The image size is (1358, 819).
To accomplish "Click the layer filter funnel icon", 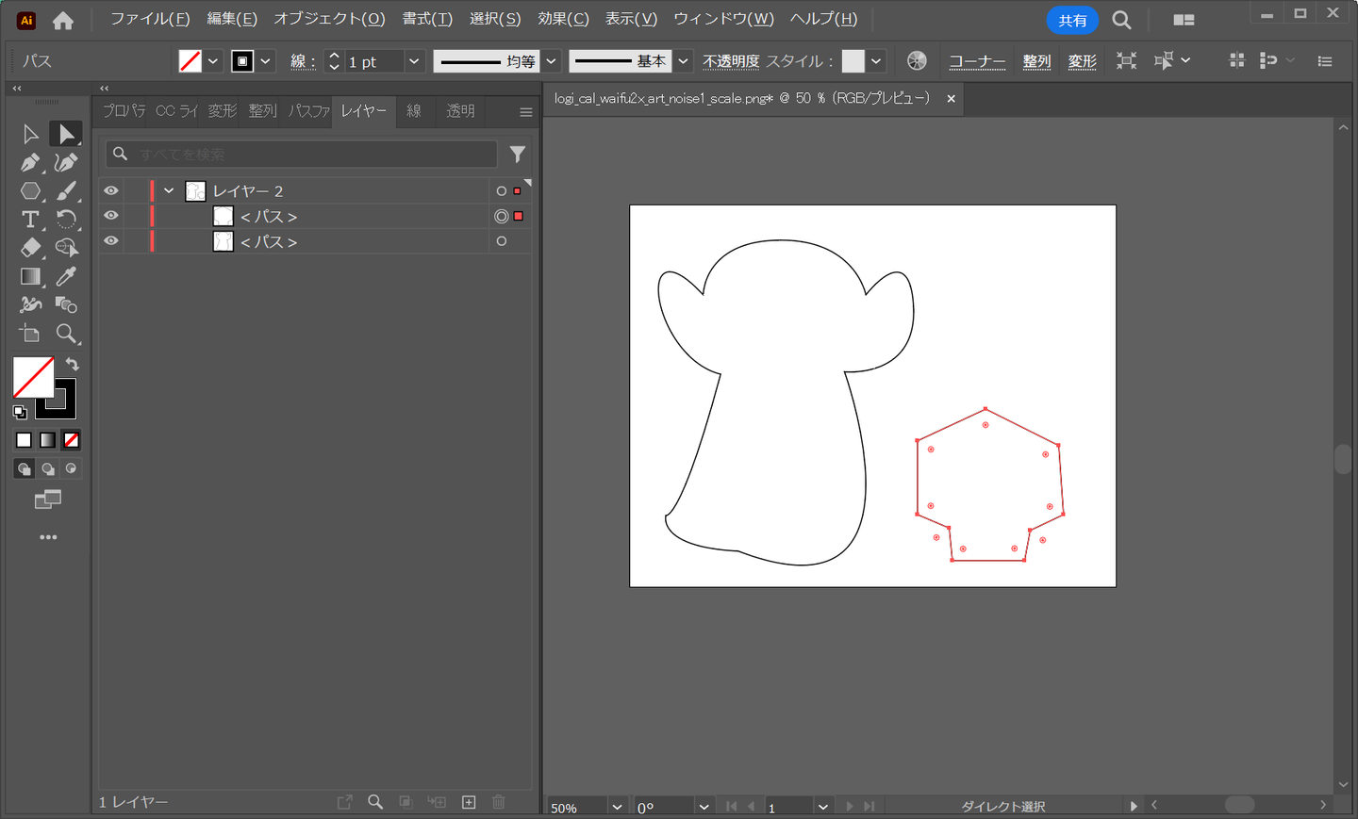I will click(x=517, y=155).
